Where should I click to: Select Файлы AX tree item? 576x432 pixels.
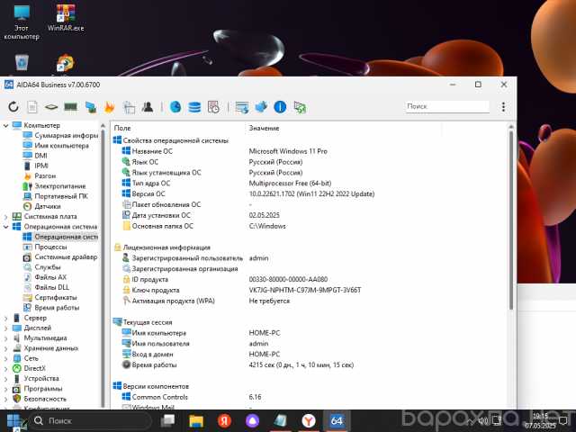45,277
